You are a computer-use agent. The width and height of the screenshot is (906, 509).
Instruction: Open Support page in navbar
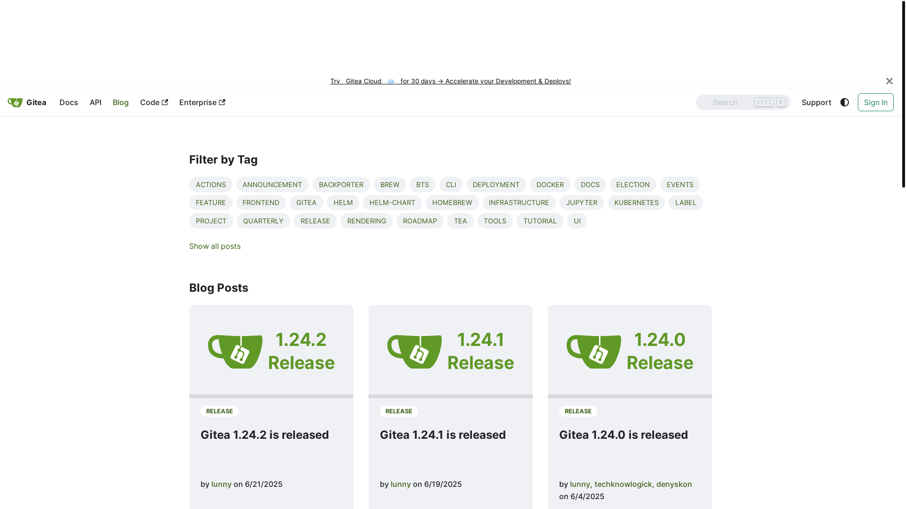(x=816, y=102)
